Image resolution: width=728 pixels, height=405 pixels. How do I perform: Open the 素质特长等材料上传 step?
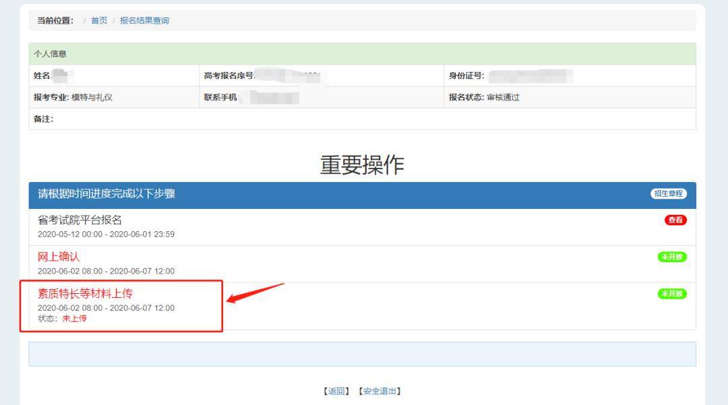click(x=85, y=293)
